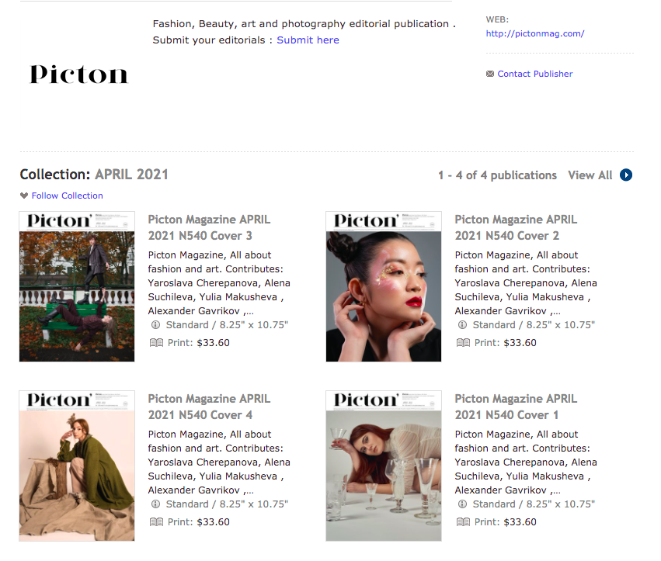Click Cover 1 Standard 8.25" x 10.75" text

point(534,504)
